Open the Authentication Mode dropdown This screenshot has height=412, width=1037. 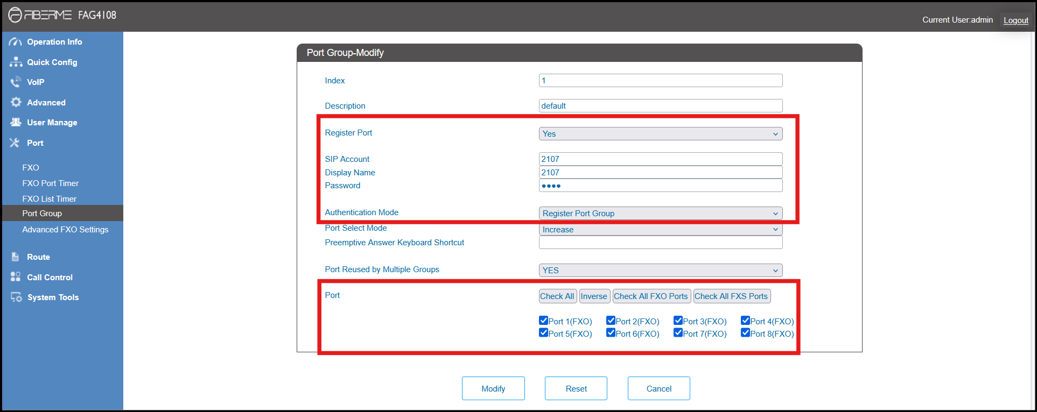click(x=661, y=214)
